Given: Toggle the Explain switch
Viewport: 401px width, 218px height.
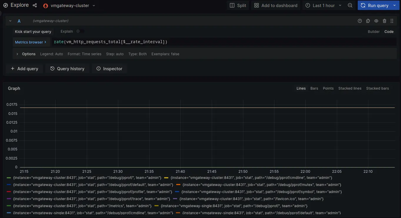Looking at the screenshot, I should pos(80,31).
